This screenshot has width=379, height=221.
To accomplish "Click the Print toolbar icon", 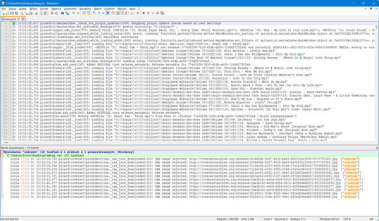I will coord(31,13).
